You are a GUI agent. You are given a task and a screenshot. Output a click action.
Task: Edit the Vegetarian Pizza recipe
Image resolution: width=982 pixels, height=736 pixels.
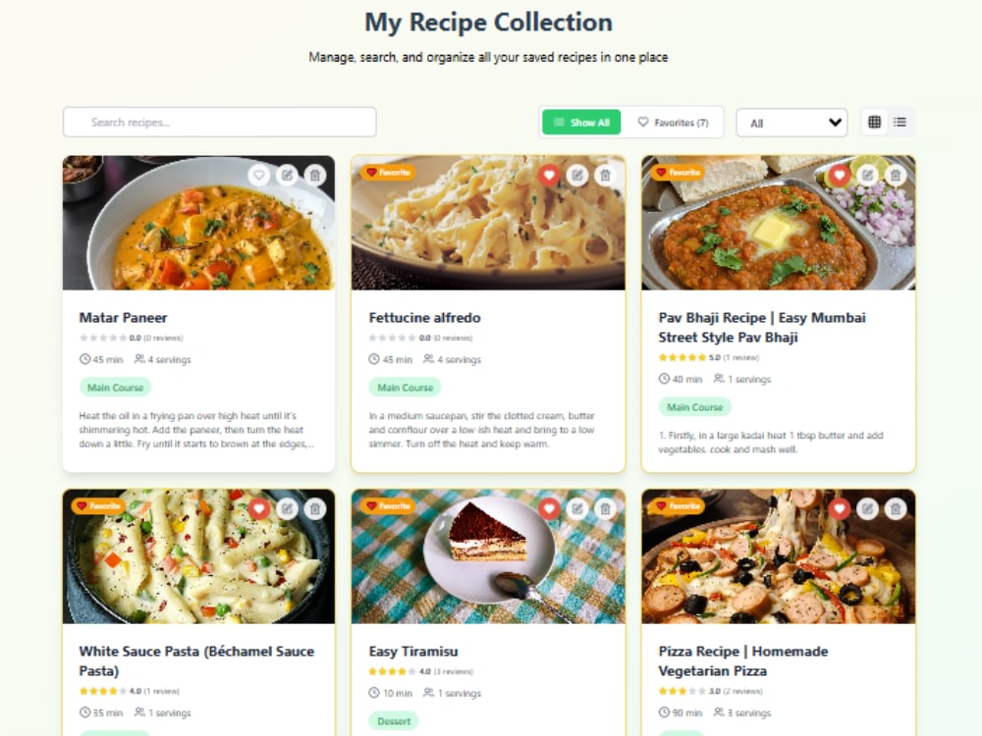point(867,508)
